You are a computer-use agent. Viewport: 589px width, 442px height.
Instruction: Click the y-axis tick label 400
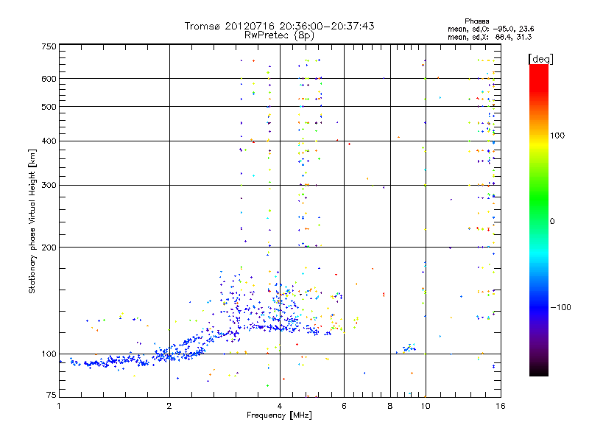pos(49,141)
